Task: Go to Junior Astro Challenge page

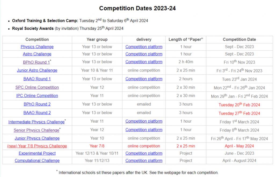Action: tap(37, 71)
